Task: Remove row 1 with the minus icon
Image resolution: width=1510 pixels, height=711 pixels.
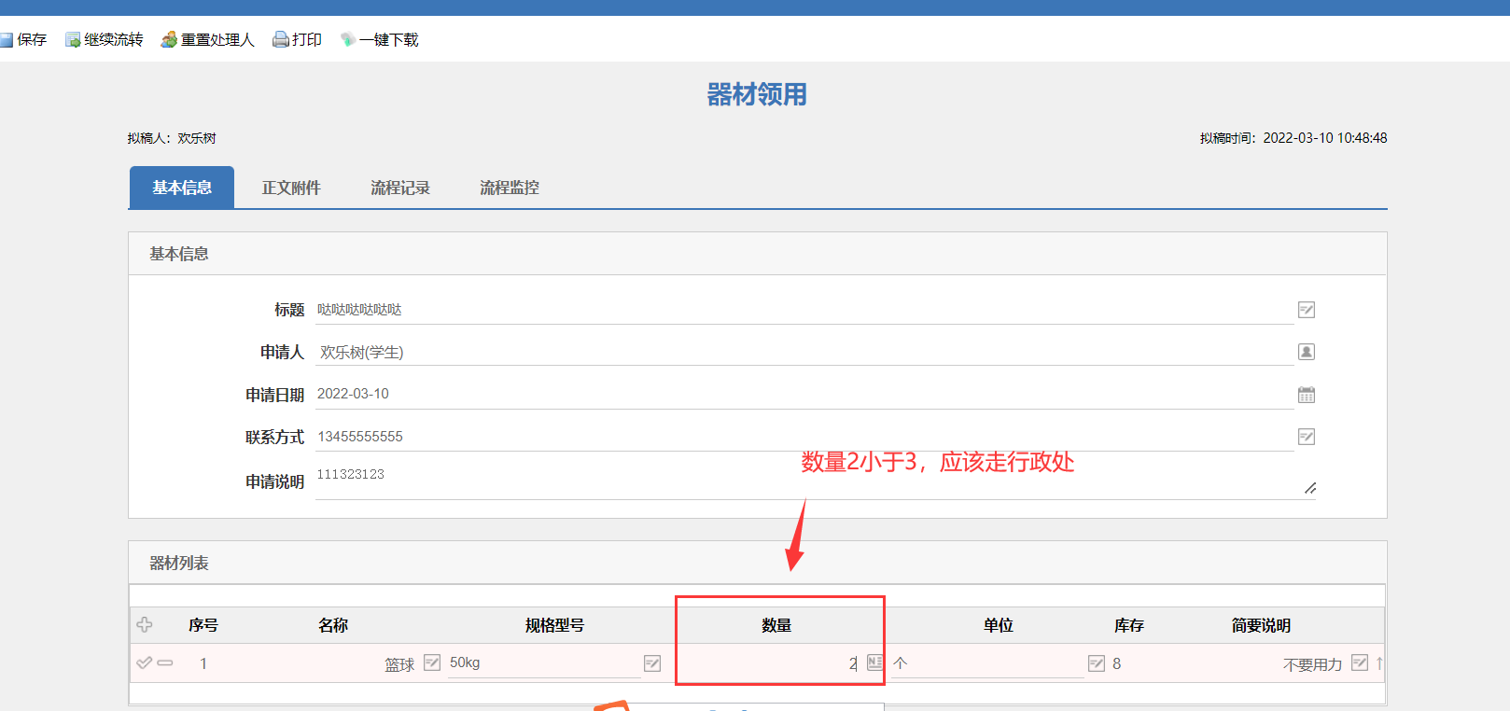Action: pos(165,662)
